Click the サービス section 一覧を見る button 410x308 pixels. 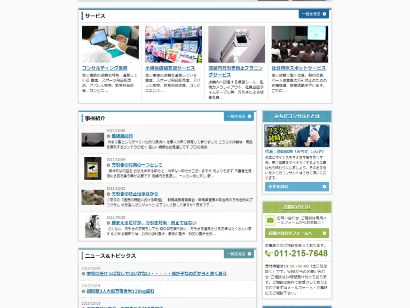pos(313,14)
